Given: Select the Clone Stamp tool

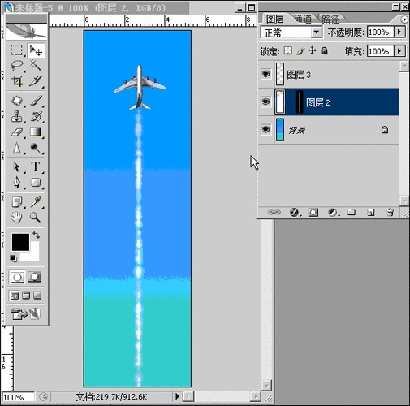Looking at the screenshot, I should click(17, 116).
